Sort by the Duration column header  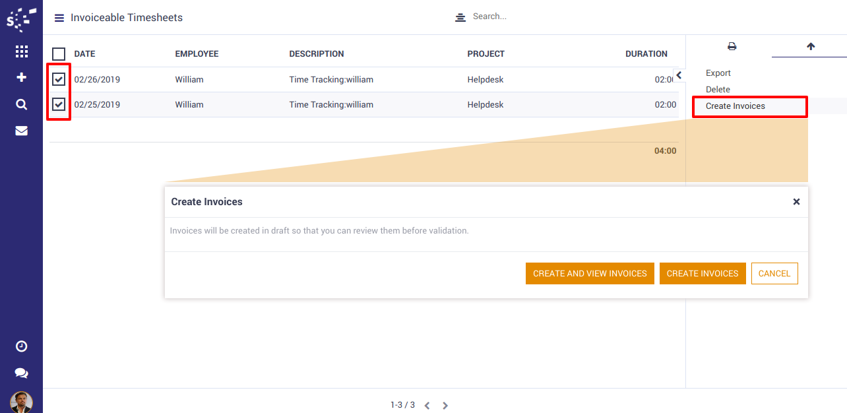(646, 54)
